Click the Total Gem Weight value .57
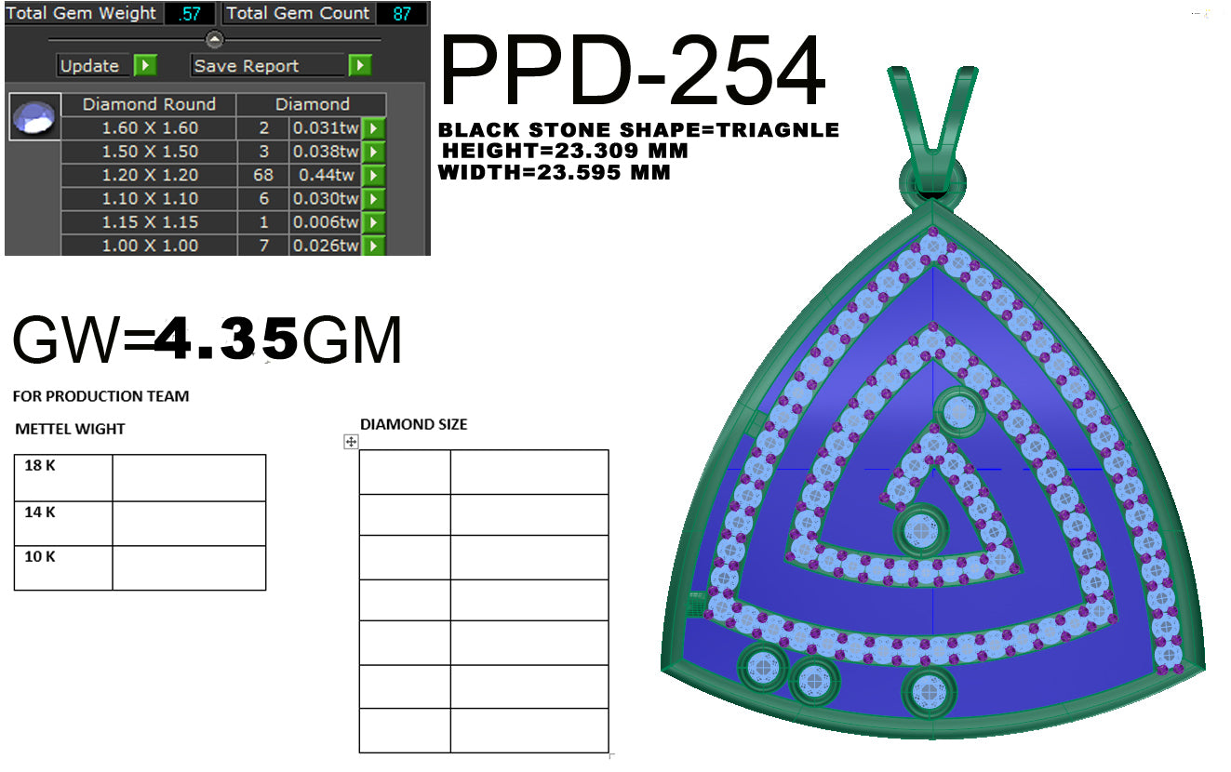The image size is (1231, 772). point(189,14)
